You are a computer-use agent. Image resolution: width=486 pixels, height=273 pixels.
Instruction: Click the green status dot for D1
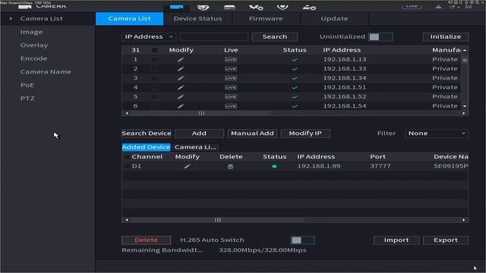pyautogui.click(x=274, y=166)
